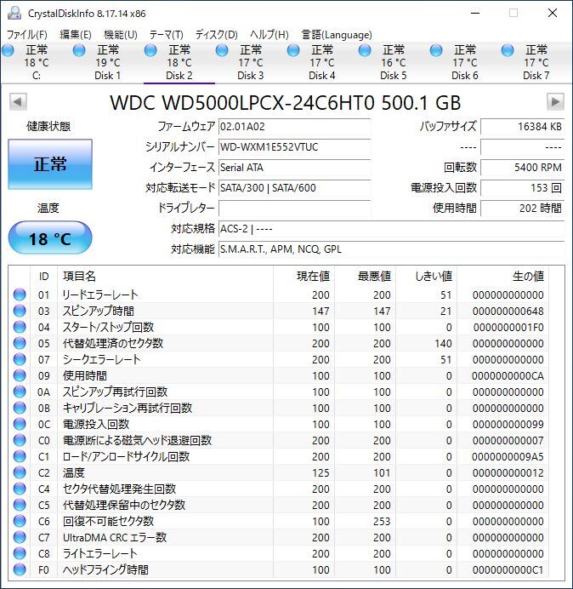Viewport: 573px width, 589px height.
Task: Select the row text UltraDMA CRC エラー数
Action: pos(115,537)
